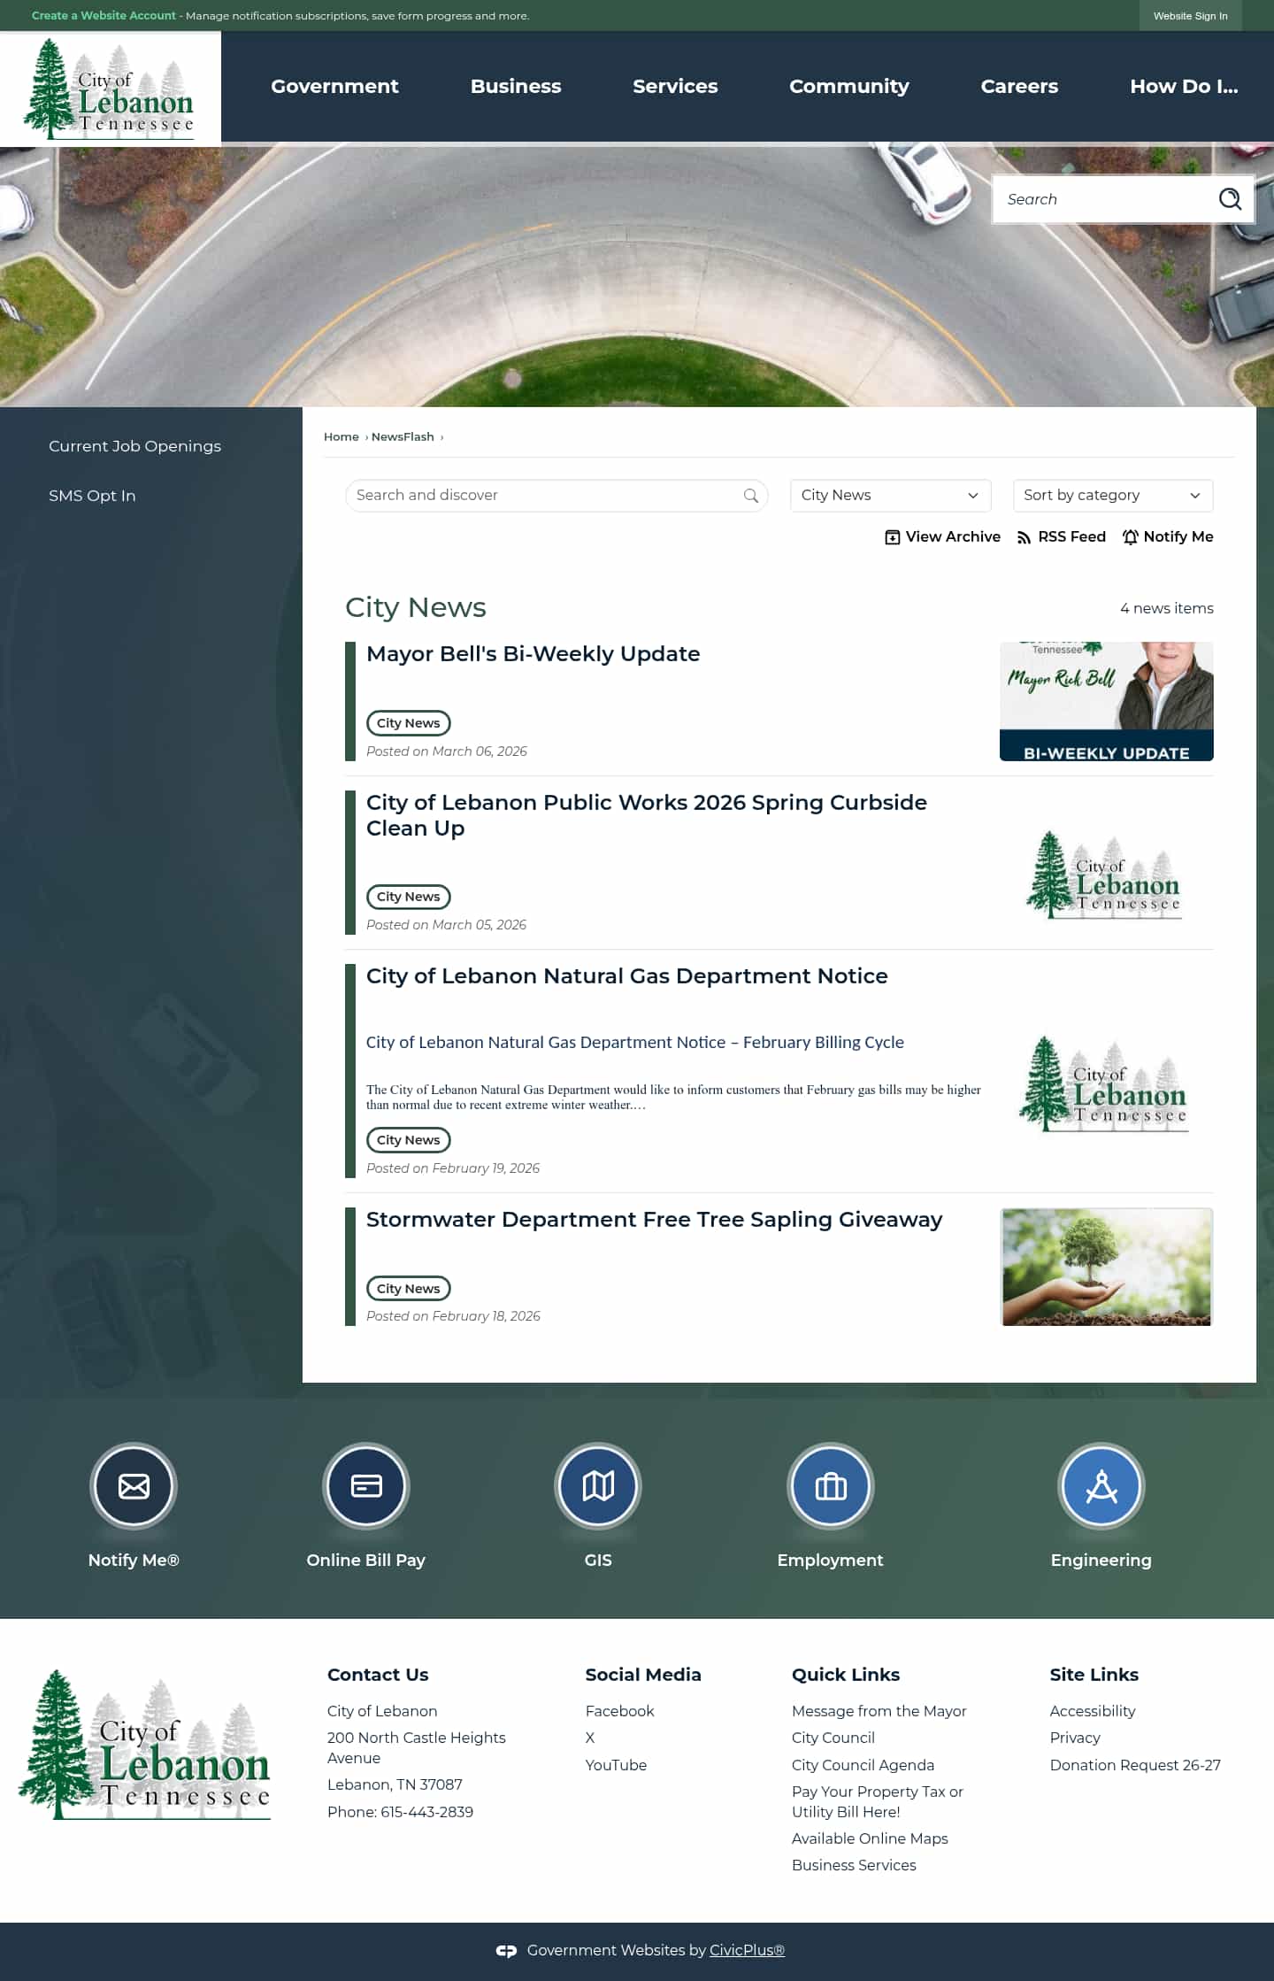This screenshot has height=1981, width=1274.
Task: Click Lebanon logo thumbnail beside Curbside Clean Up
Action: 1103,875
